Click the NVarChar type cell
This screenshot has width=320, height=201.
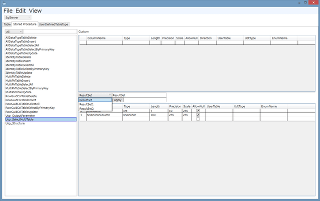[136, 115]
